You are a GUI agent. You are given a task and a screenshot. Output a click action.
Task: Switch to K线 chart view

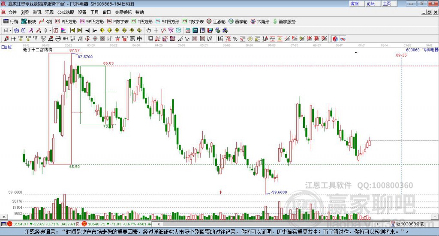coord(45,21)
